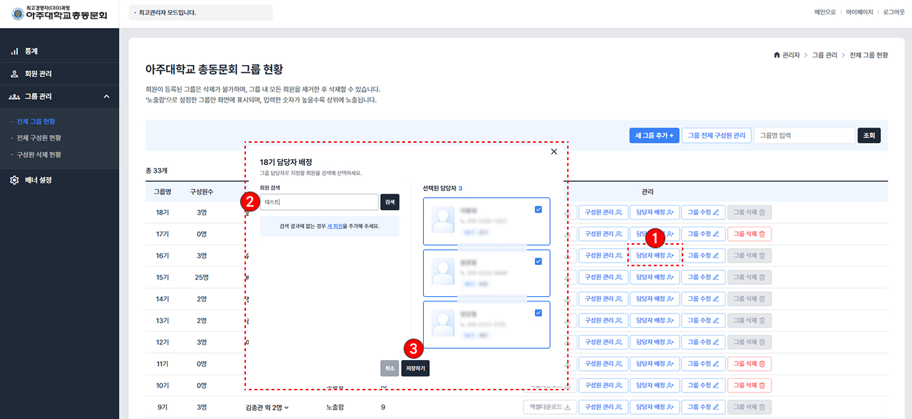The height and width of the screenshot is (419, 912).
Task: Select 전체 그룹 현황 submenu item
Action: 36,121
